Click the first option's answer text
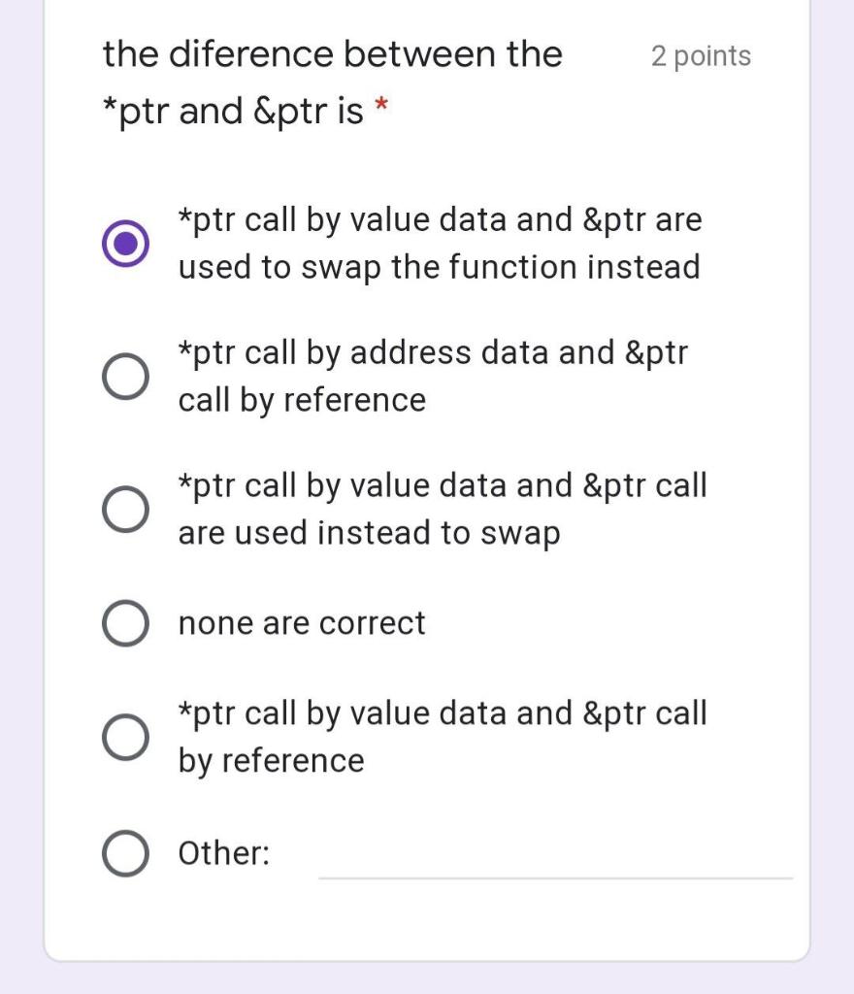Screen dimensions: 854x994 click(437, 243)
